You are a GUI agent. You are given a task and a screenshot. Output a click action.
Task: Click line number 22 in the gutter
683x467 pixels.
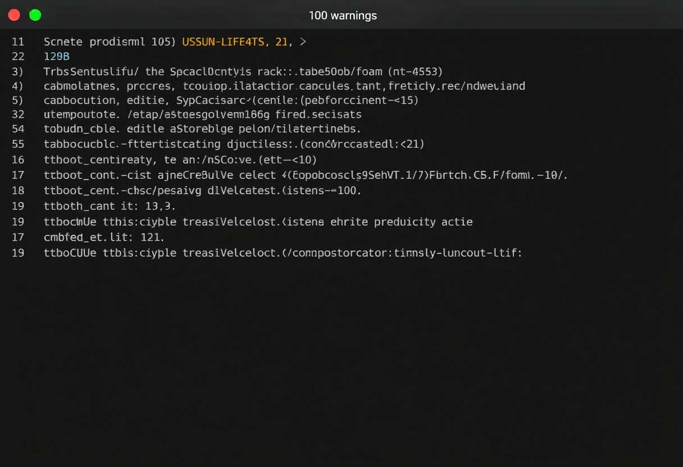tap(17, 57)
